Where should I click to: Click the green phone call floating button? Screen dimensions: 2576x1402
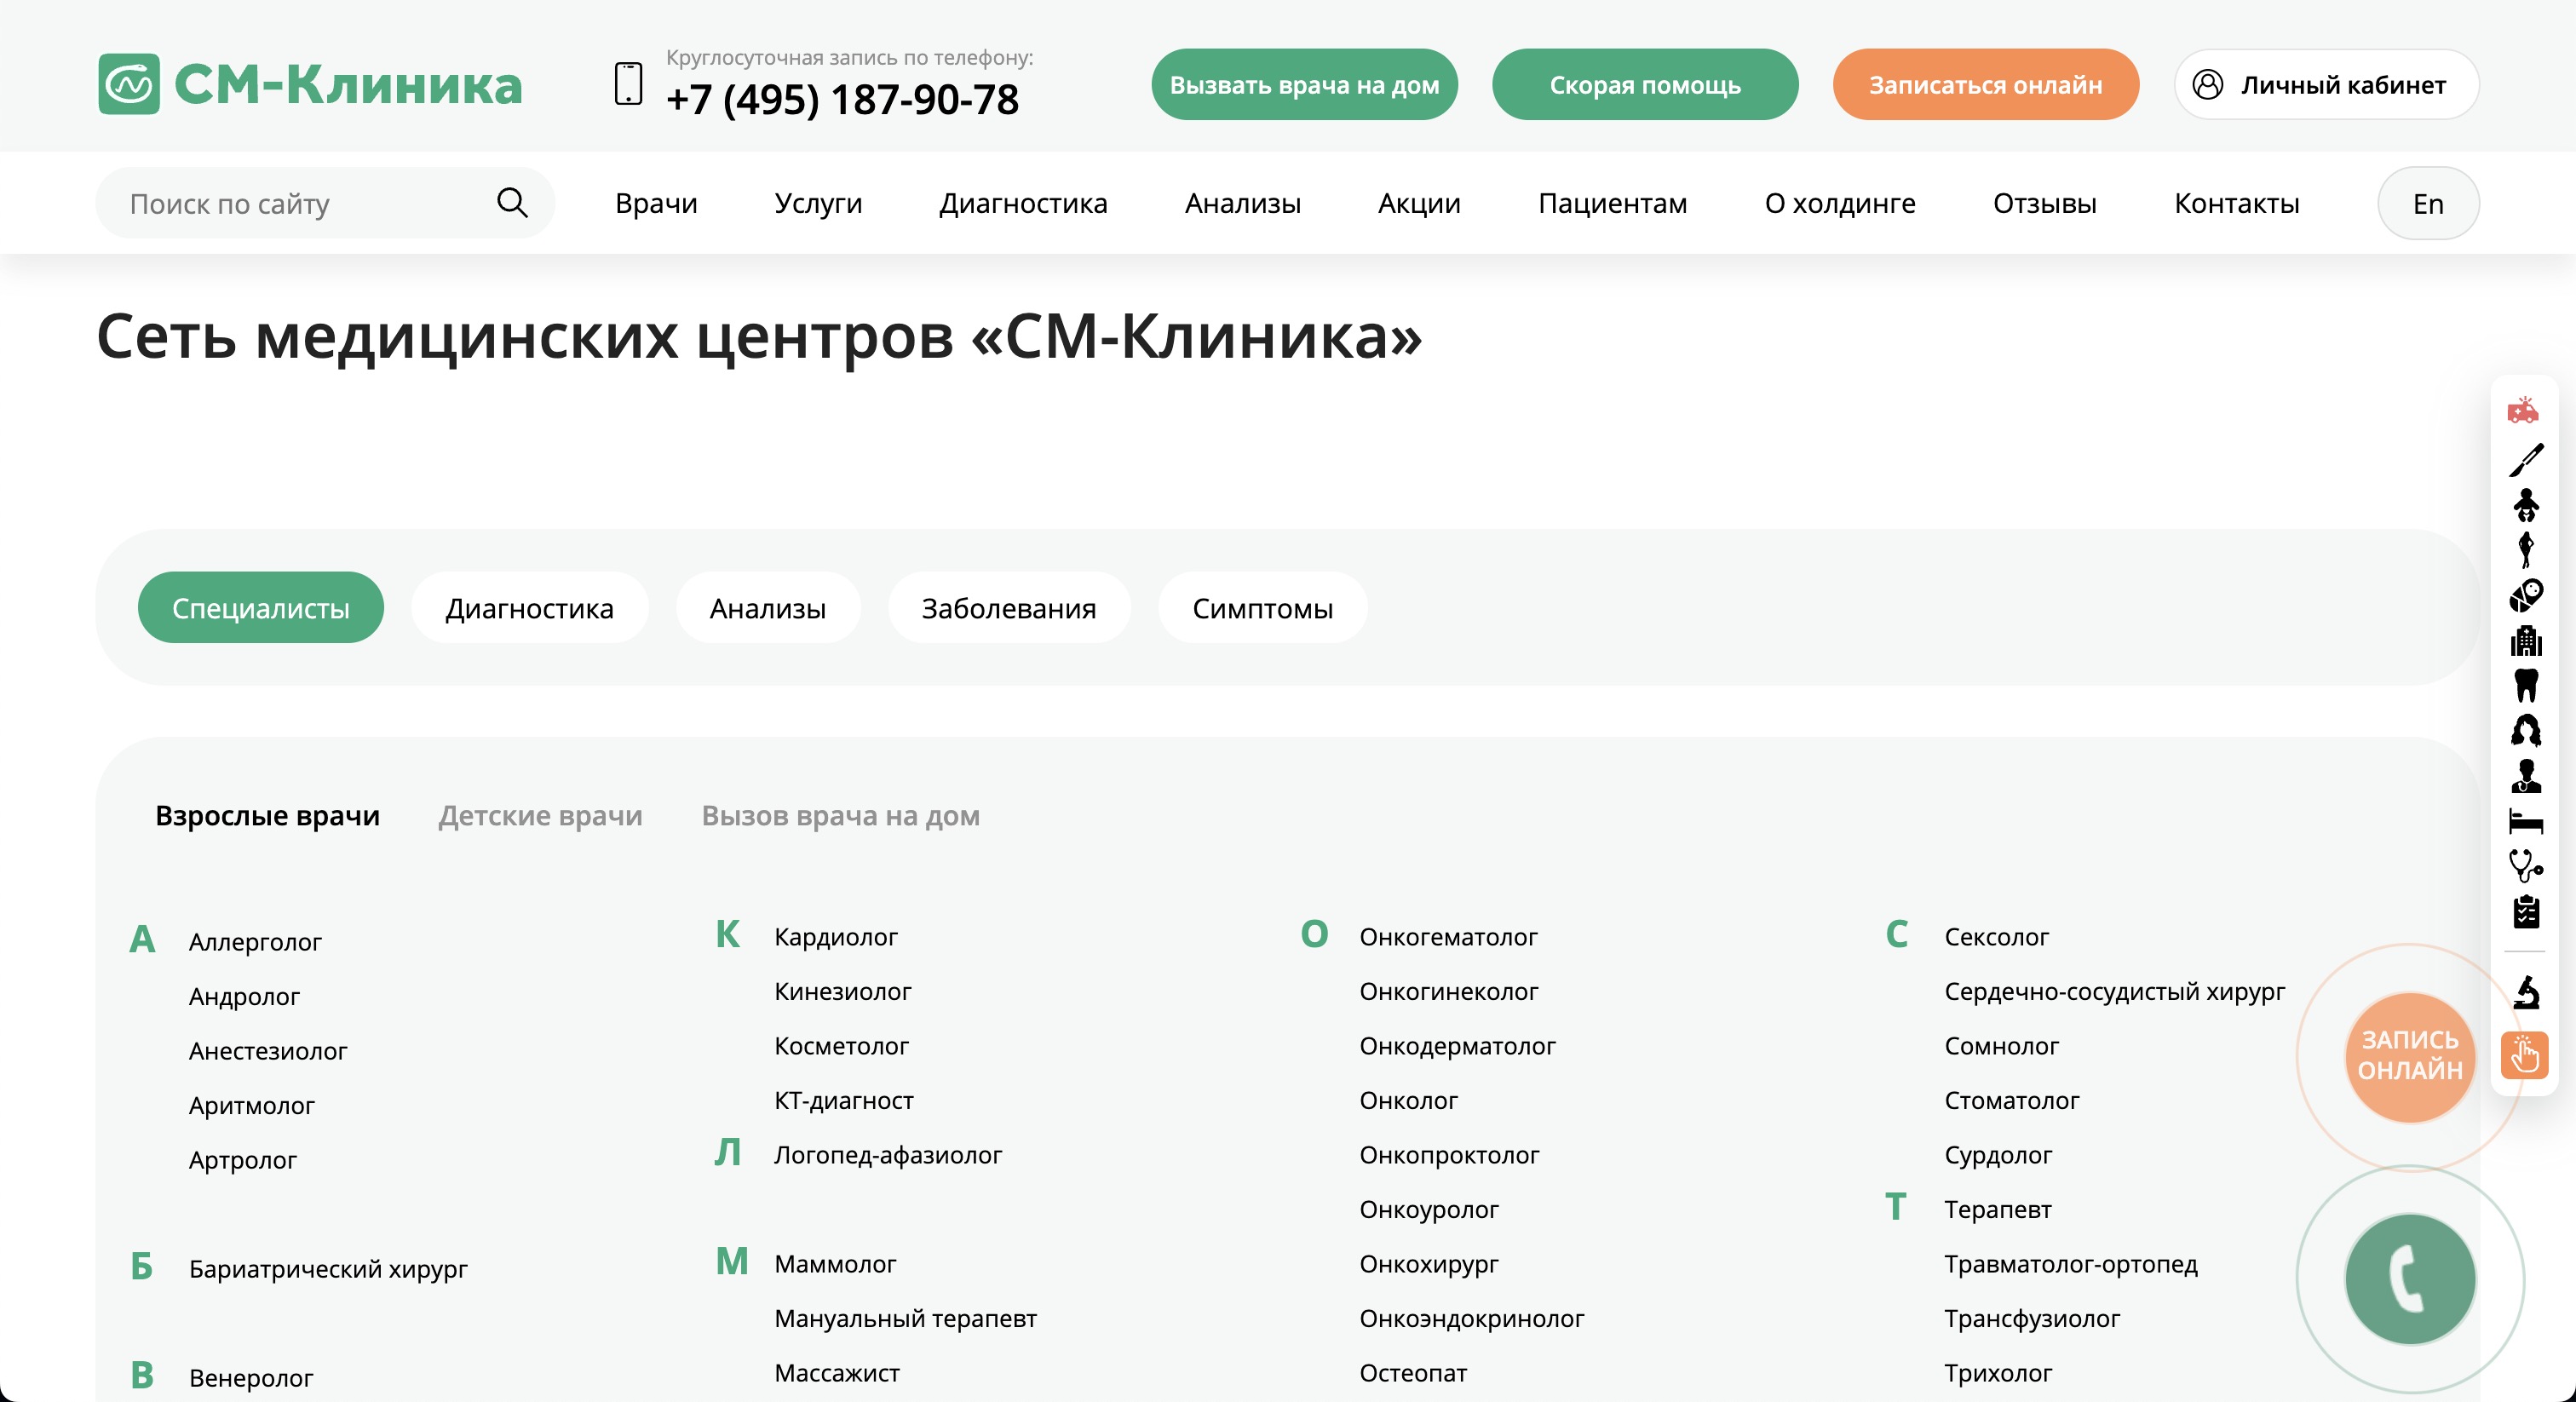coord(2410,1279)
